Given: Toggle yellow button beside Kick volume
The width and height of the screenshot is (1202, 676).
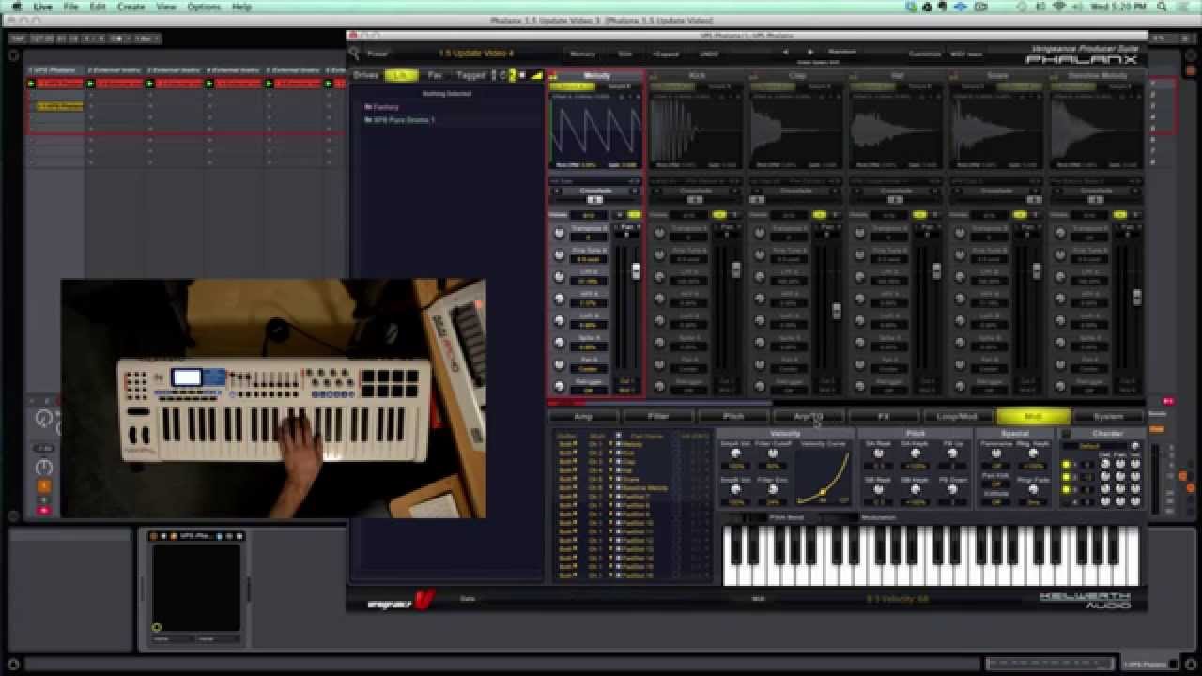Looking at the screenshot, I should pyautogui.click(x=720, y=215).
